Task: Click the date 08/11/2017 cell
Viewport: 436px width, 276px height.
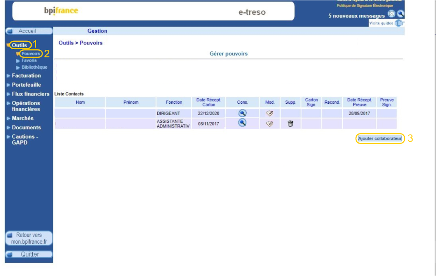Action: click(209, 124)
